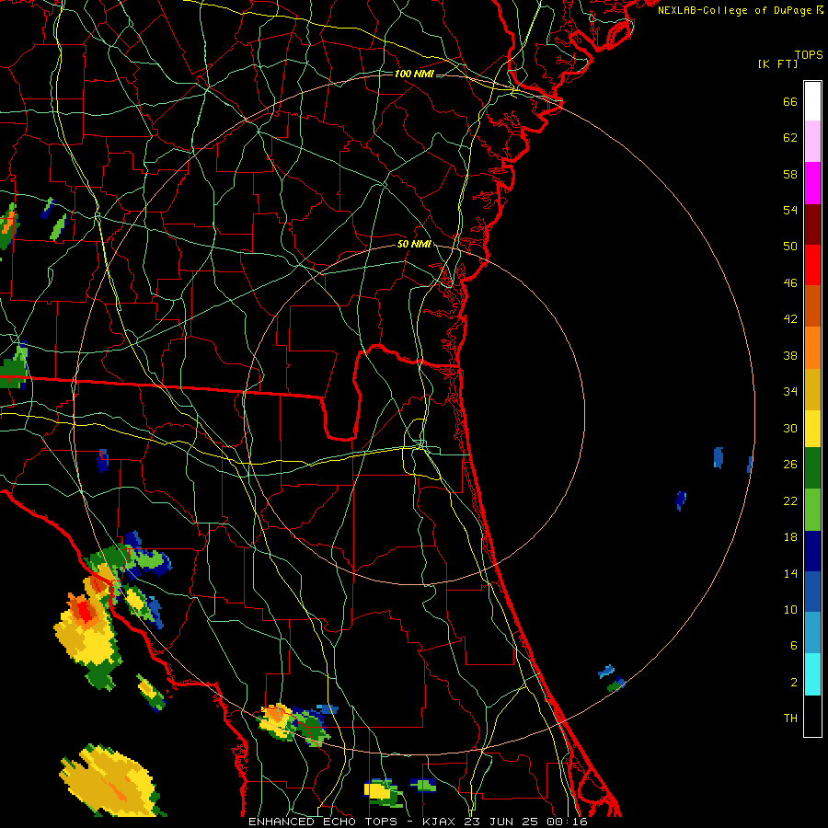
Task: Click the cyan 2 kft legend swatch
Action: click(x=812, y=674)
